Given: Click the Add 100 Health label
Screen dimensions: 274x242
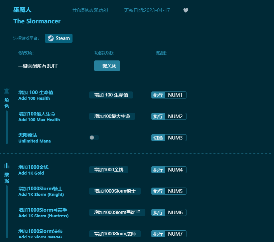Looking at the screenshot, I should [x=34, y=98].
